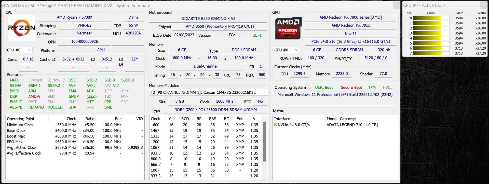
Task: Click the PCIe v4.0 x16 link field
Action: [351, 41]
